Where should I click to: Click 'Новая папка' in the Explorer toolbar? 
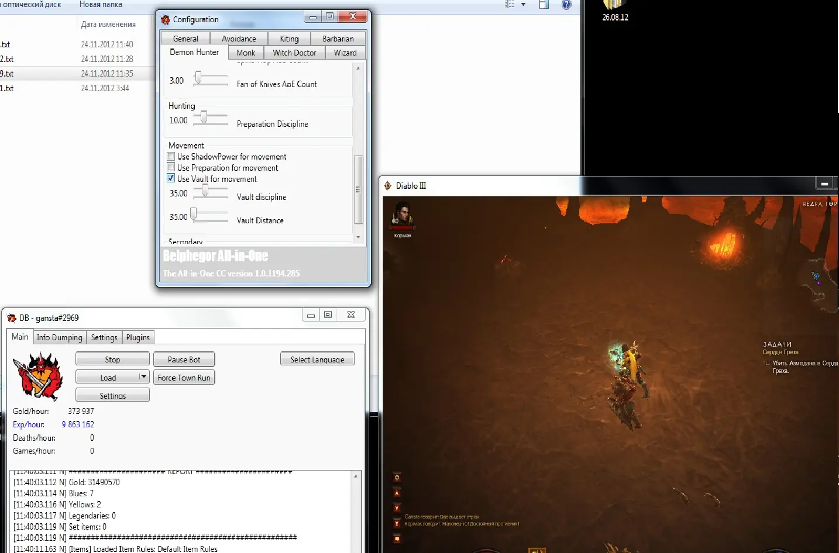(101, 5)
